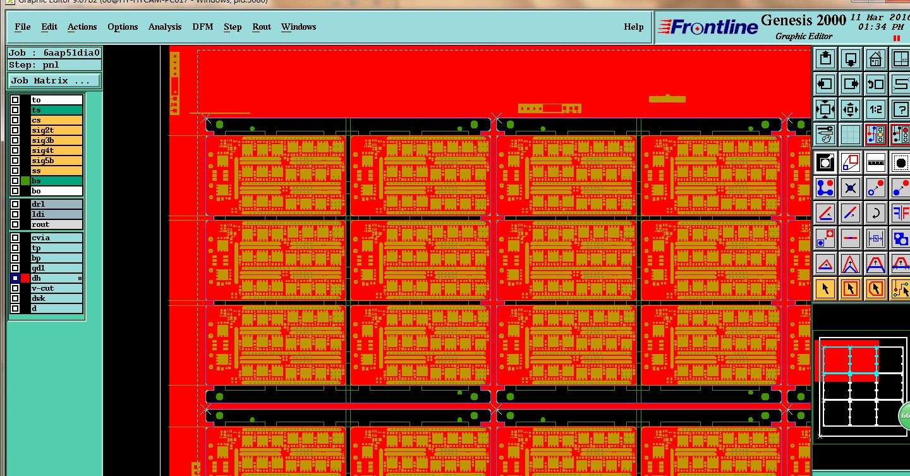Toggle checkbox for layer sig2t
Screen dimensions: 910x476
[15, 130]
